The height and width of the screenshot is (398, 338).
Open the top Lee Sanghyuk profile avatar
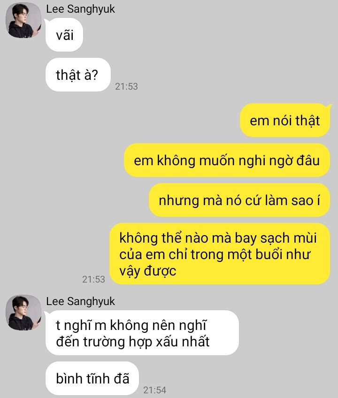pos(23,21)
